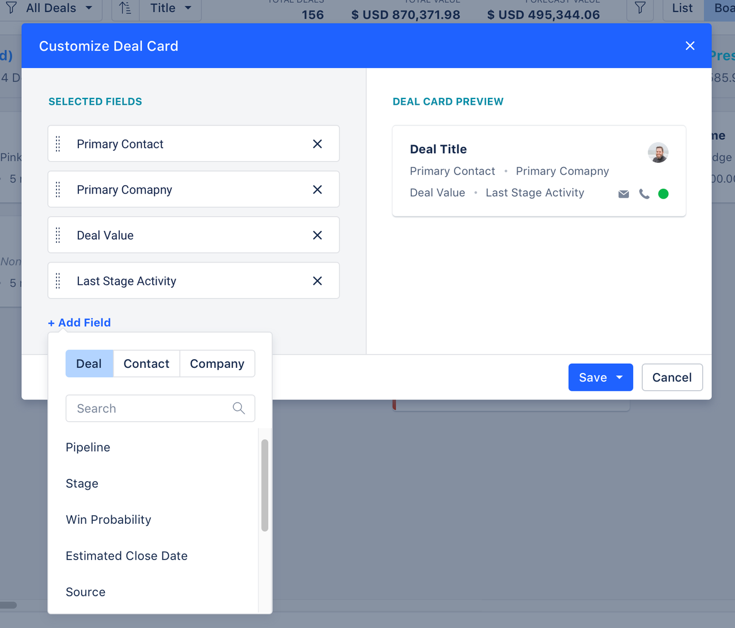The image size is (735, 628).
Task: Click the Primary Contact row label
Action: [120, 144]
